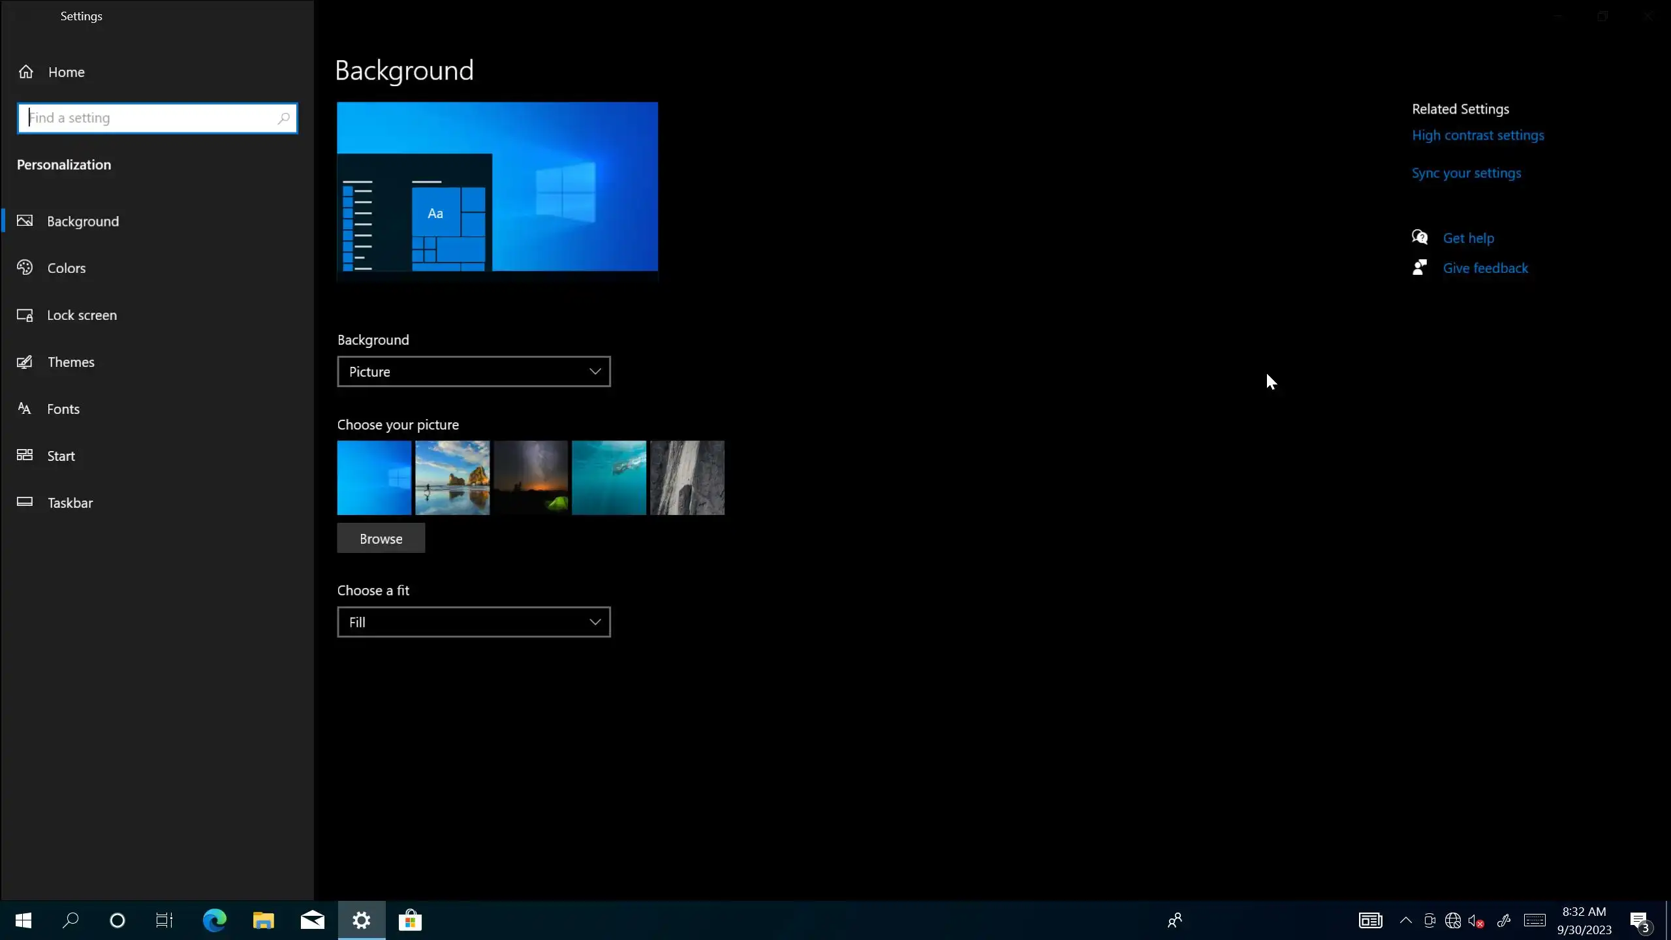Screen dimensions: 1671x940
Task: Click the Home icon in sidebar
Action: pos(25,72)
